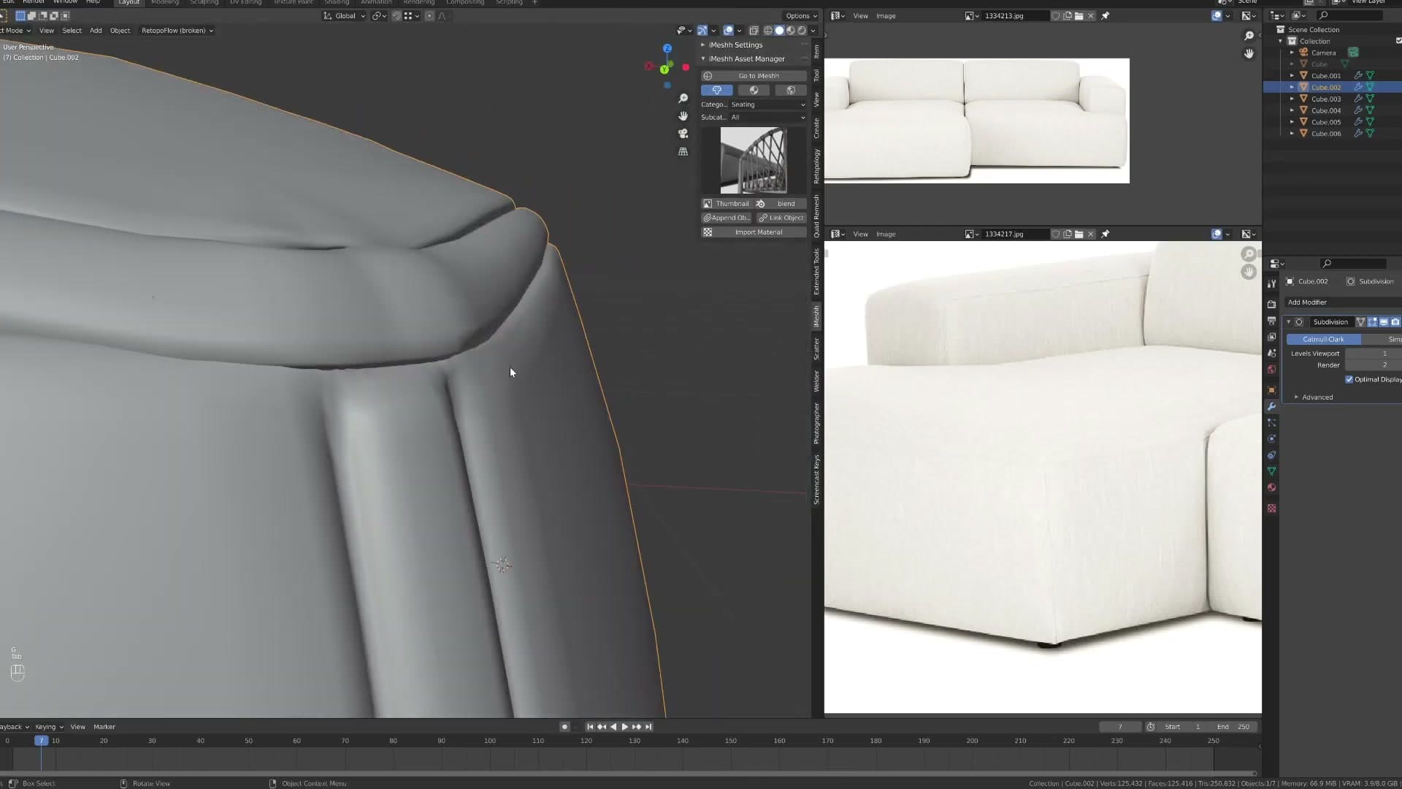This screenshot has height=789, width=1402.
Task: Toggle proportional editing icon
Action: (x=429, y=16)
